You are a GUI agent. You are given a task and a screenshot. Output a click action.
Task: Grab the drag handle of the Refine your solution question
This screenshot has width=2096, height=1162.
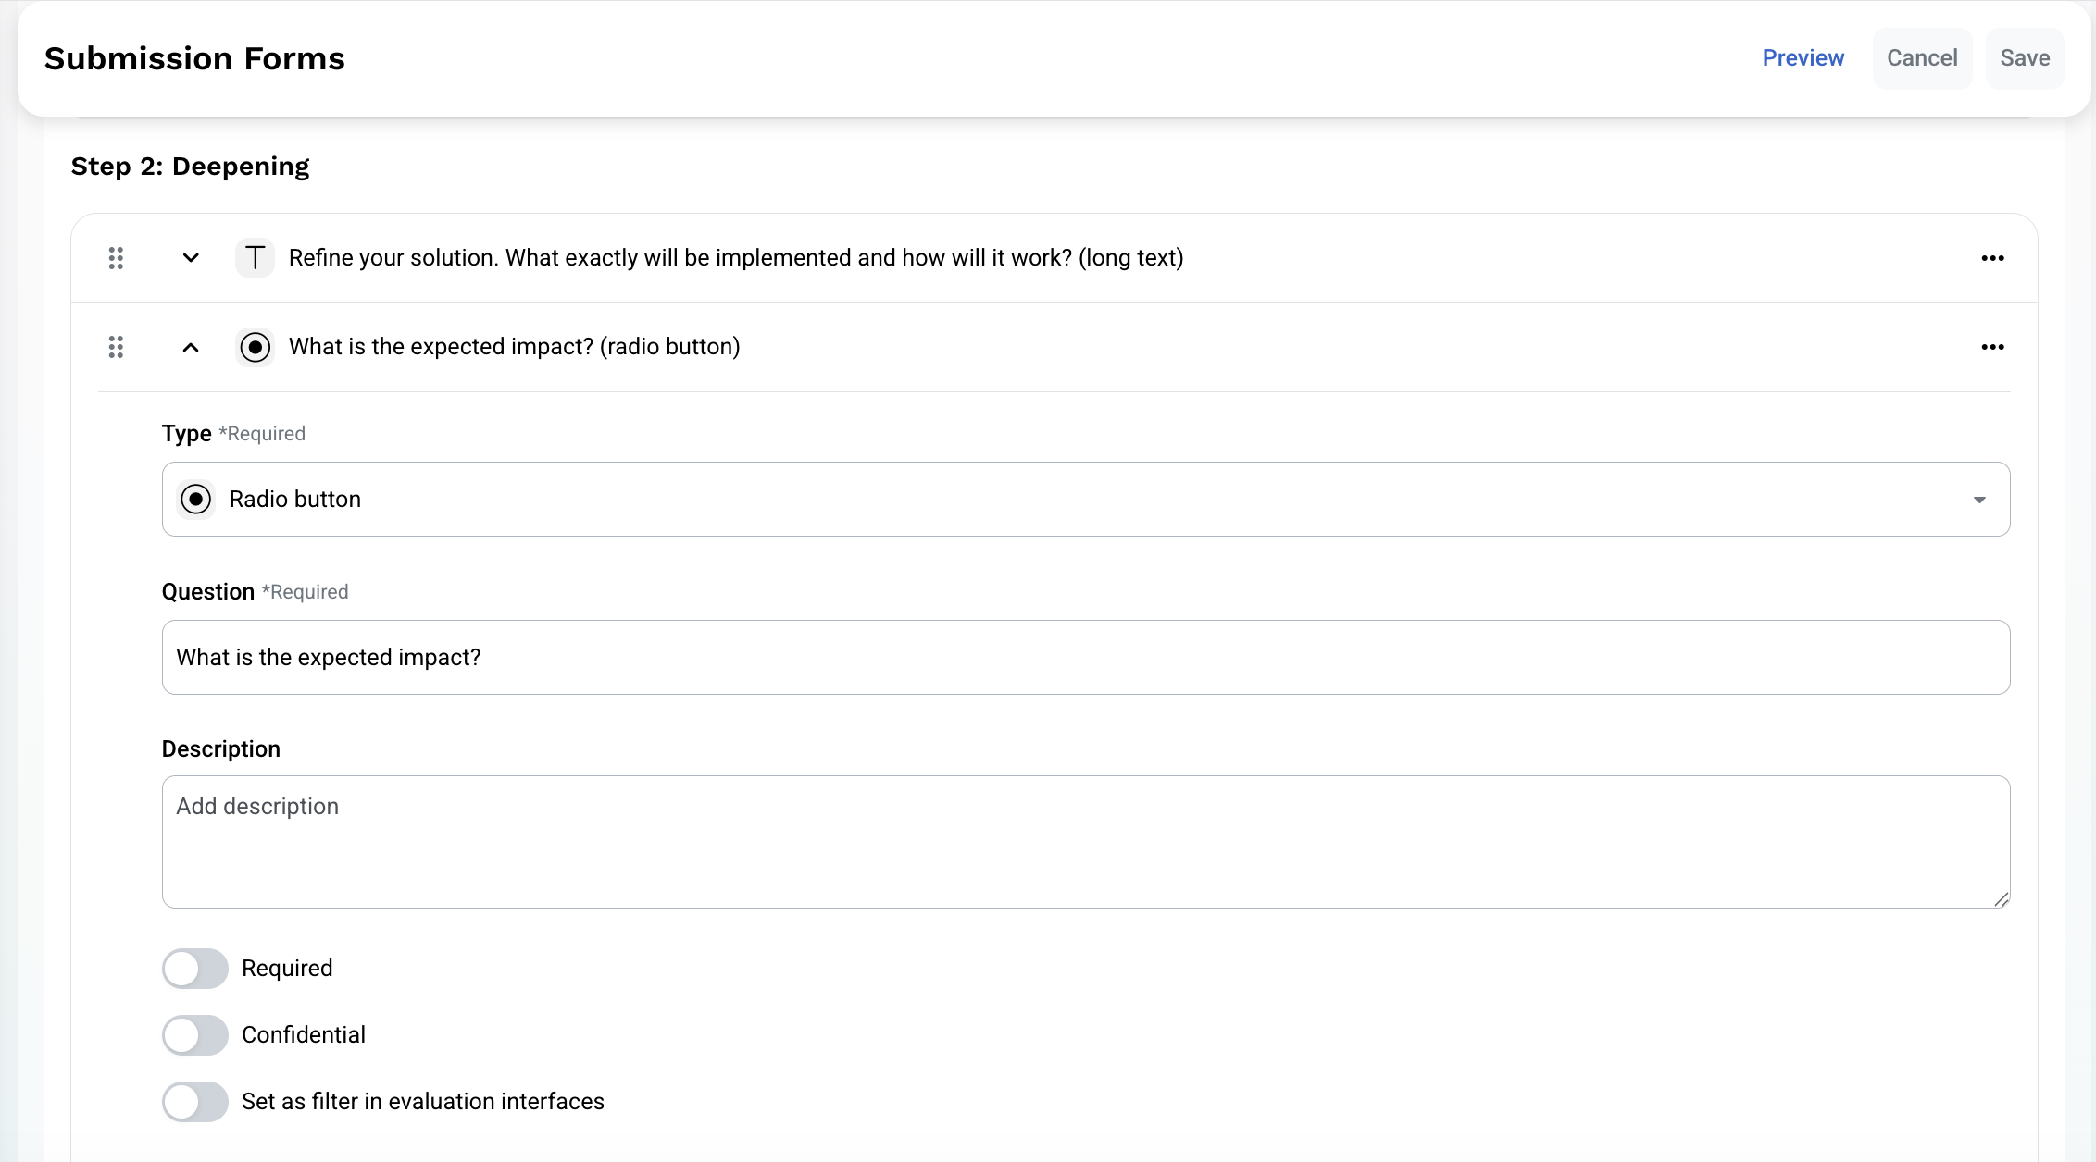[116, 258]
